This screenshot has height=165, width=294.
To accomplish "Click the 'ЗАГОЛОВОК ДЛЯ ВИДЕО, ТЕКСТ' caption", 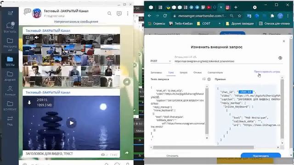I will pos(49,154).
